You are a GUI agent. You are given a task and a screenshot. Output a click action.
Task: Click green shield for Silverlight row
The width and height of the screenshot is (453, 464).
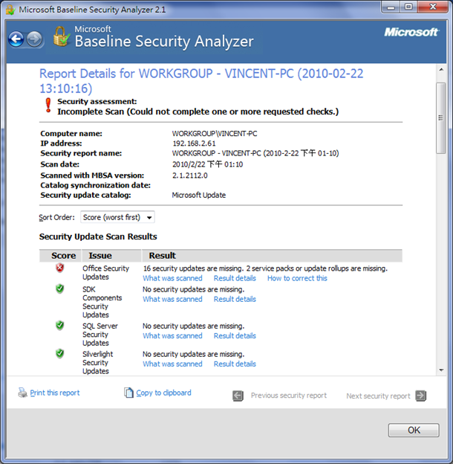(x=60, y=353)
